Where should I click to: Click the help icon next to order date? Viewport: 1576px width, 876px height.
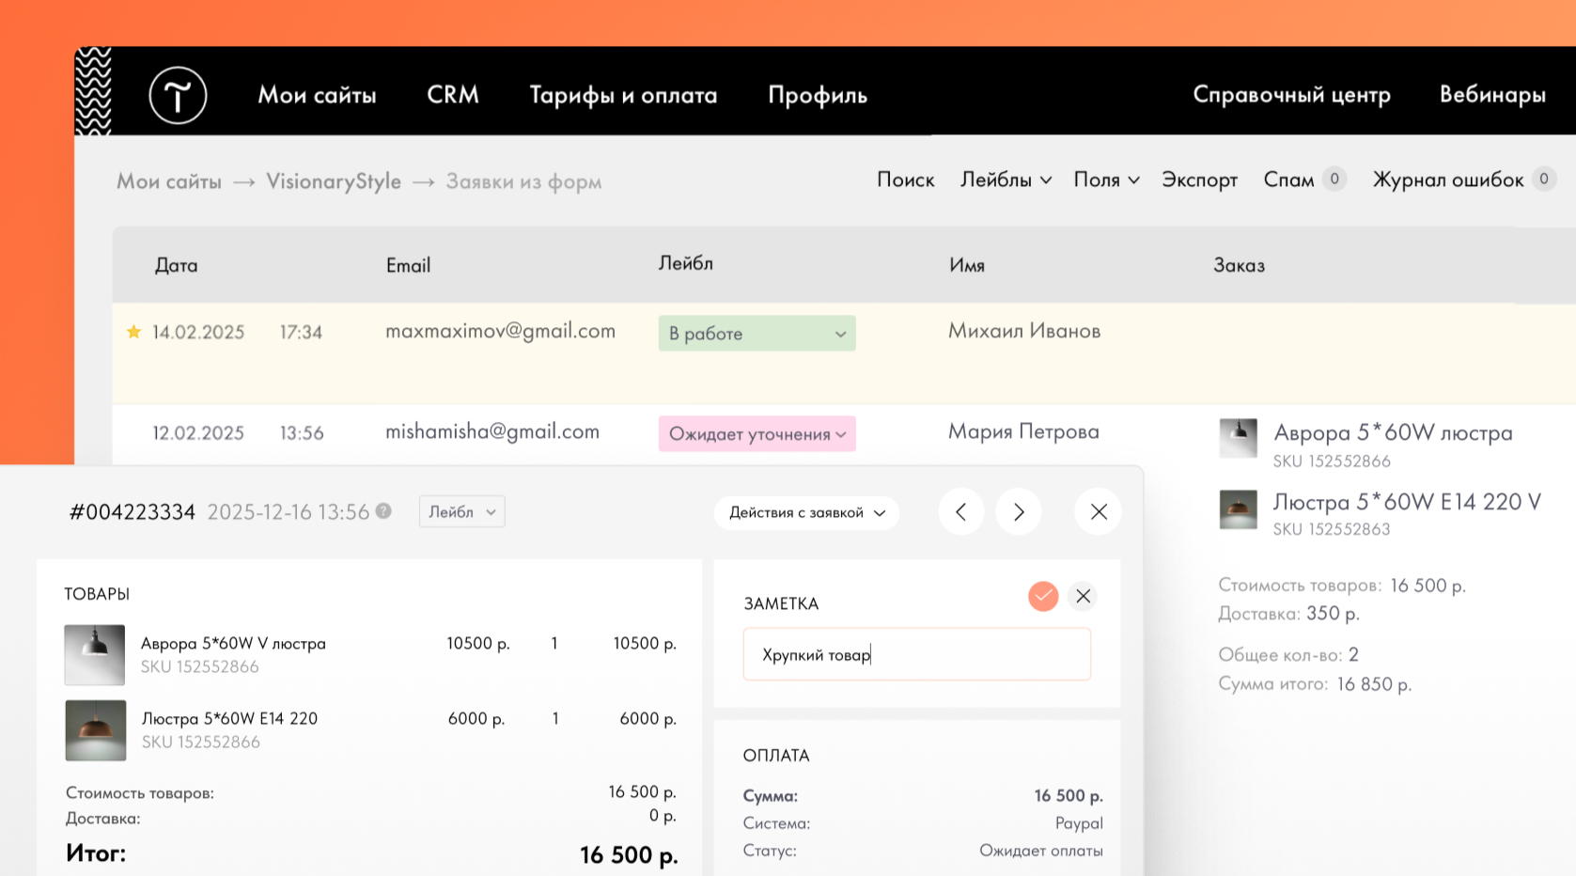point(383,510)
